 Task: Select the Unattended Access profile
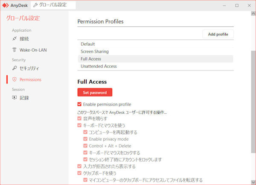pyautogui.click(x=155, y=66)
